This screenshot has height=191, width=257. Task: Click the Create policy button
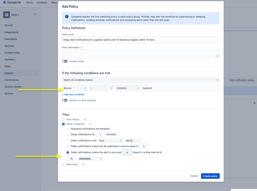(210, 176)
